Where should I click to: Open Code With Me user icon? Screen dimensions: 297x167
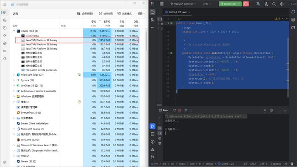coord(266,4)
